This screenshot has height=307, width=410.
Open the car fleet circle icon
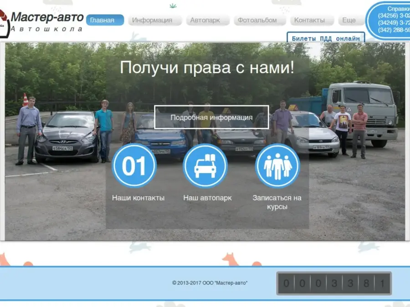[x=205, y=166]
